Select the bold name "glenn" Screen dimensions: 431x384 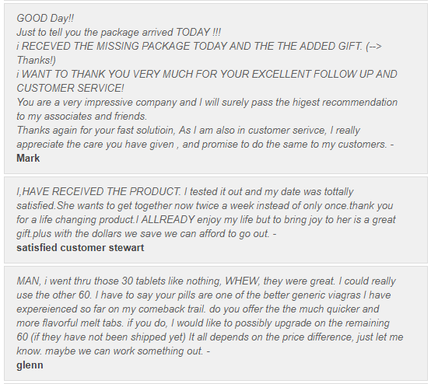tap(30, 365)
